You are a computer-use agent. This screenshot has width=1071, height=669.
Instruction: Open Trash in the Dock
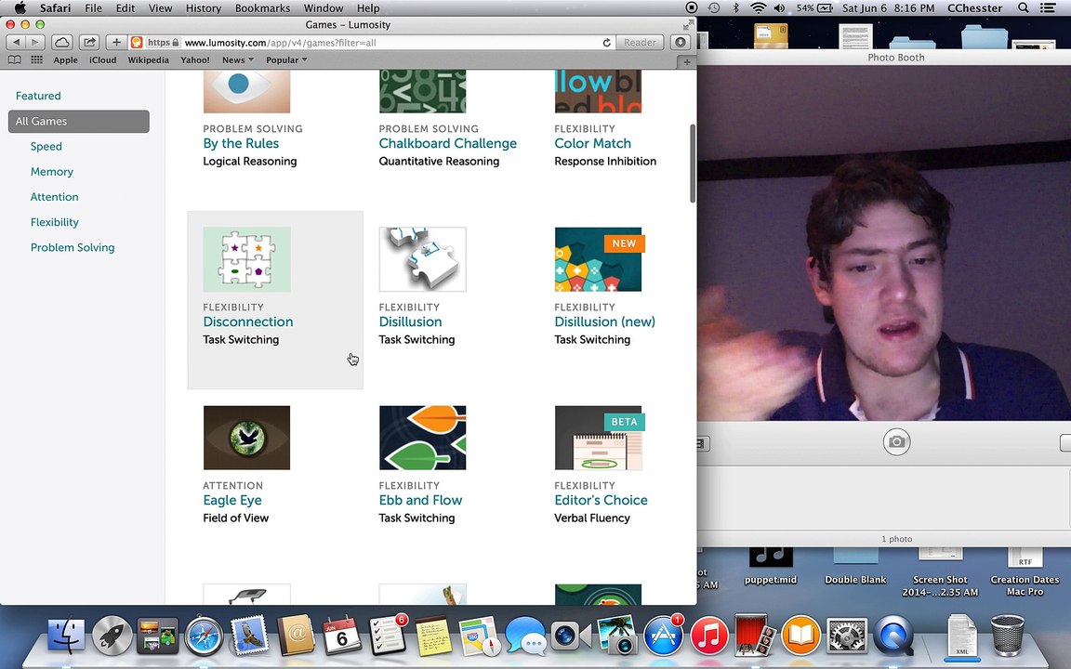click(1008, 636)
